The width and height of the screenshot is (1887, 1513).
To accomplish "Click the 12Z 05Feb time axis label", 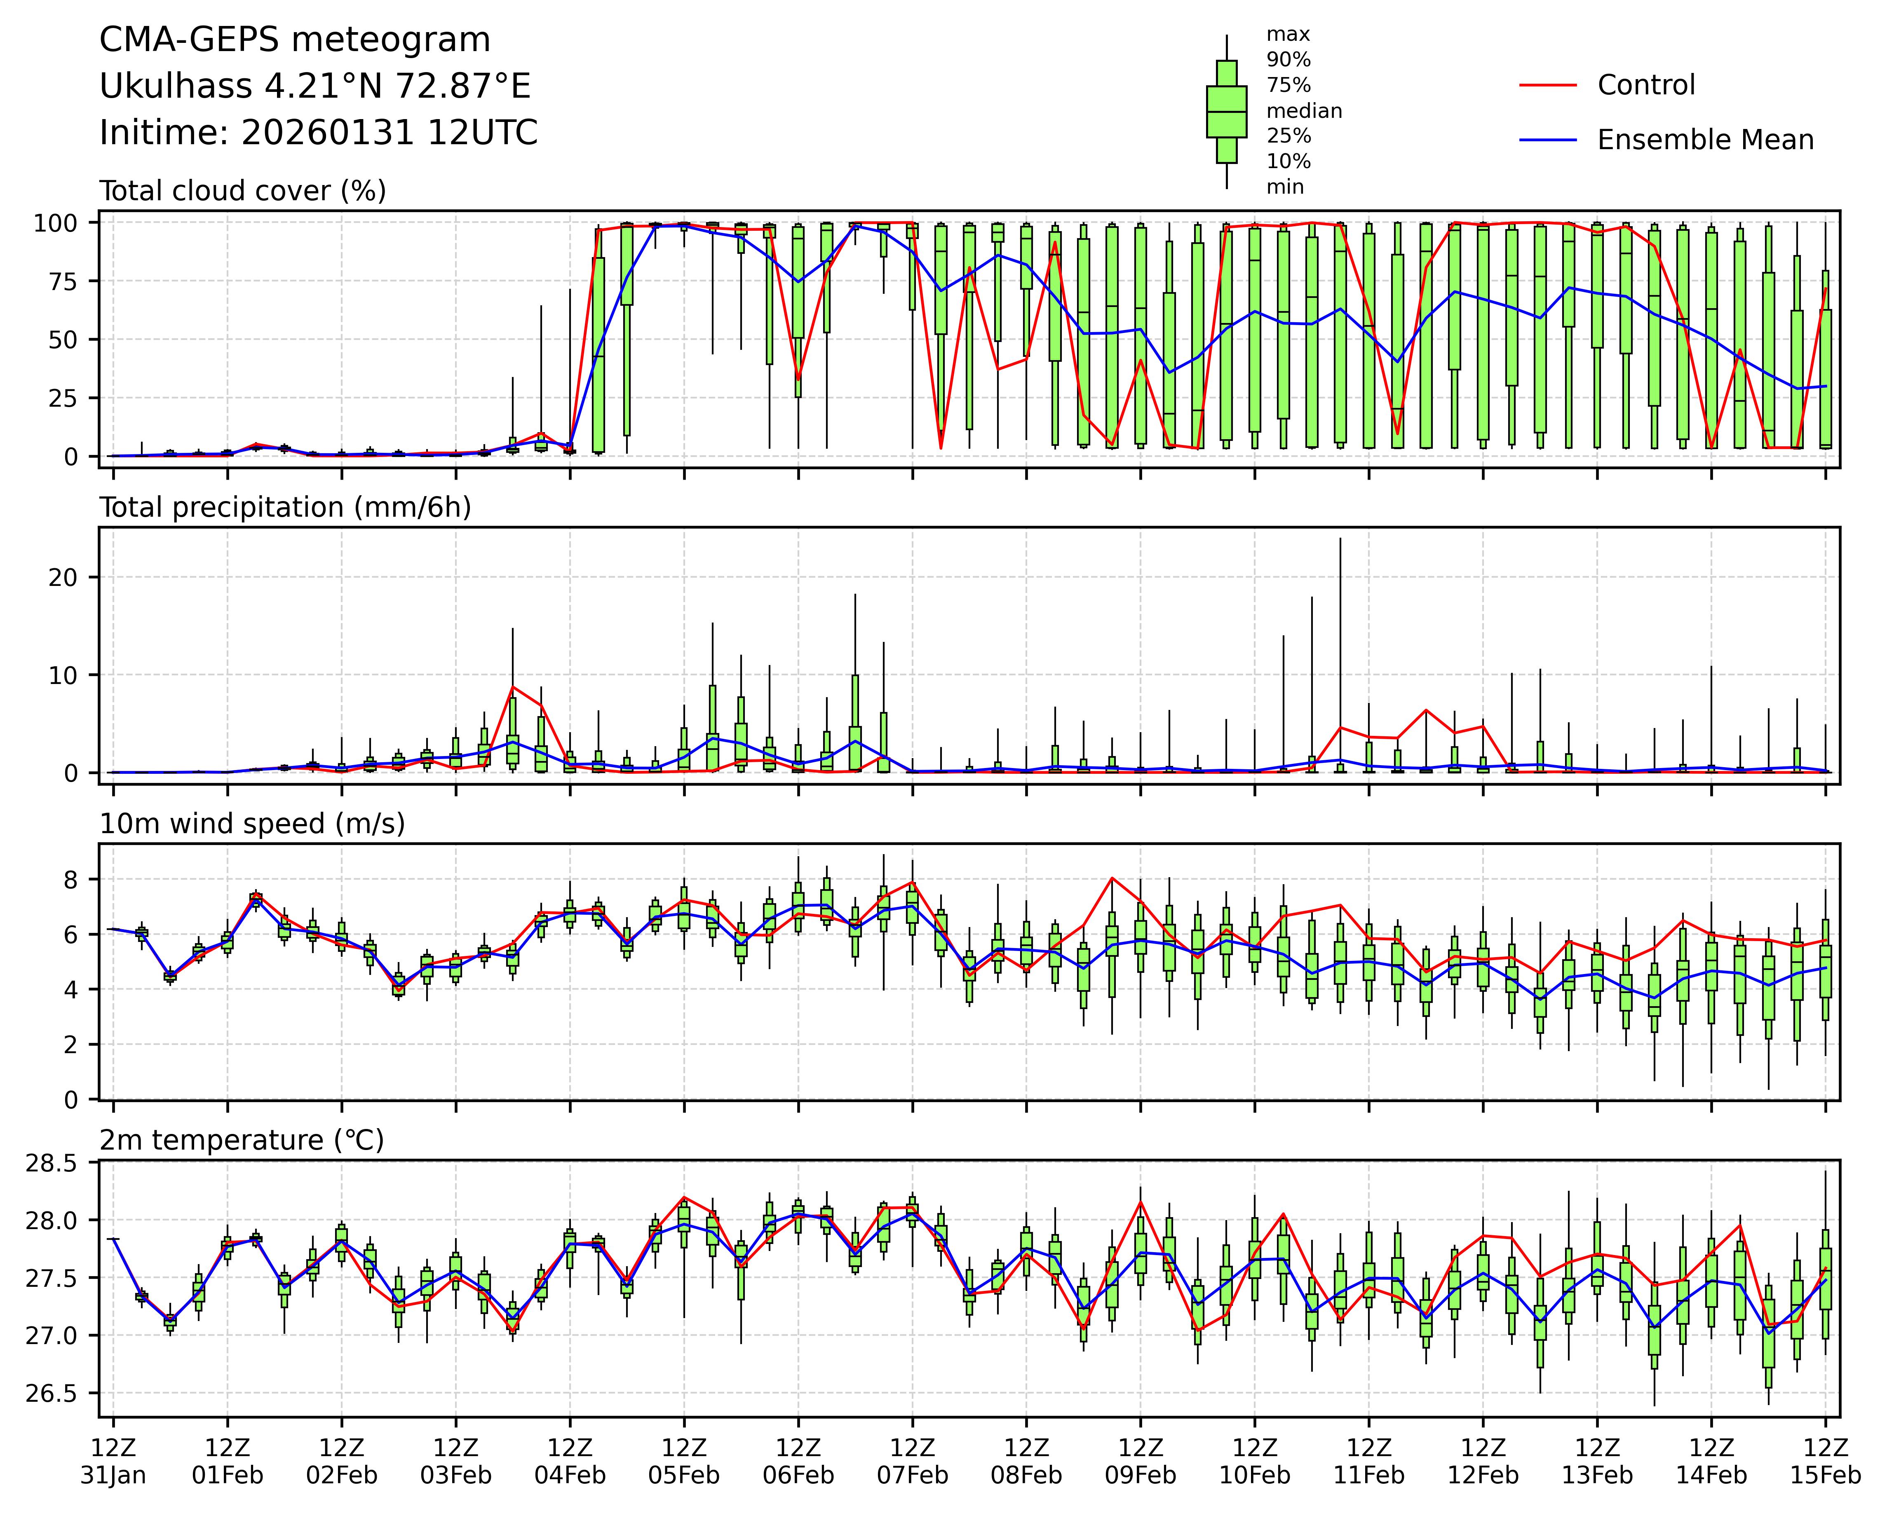I will [x=683, y=1461].
